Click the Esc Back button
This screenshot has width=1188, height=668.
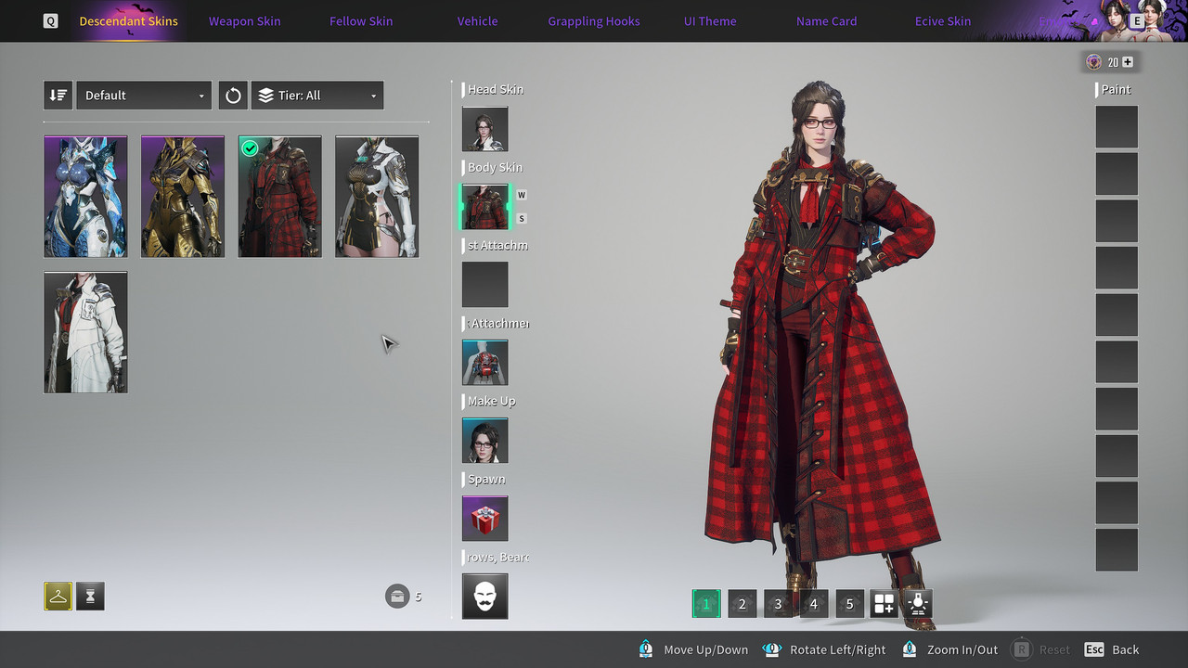1111,649
